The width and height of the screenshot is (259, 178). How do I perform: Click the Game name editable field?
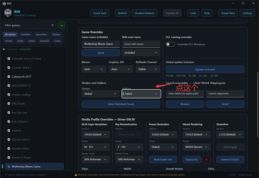click(x=101, y=44)
